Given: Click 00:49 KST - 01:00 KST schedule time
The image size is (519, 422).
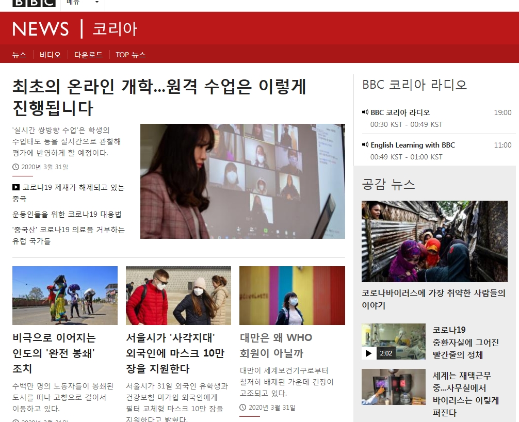Looking at the screenshot, I should point(406,157).
